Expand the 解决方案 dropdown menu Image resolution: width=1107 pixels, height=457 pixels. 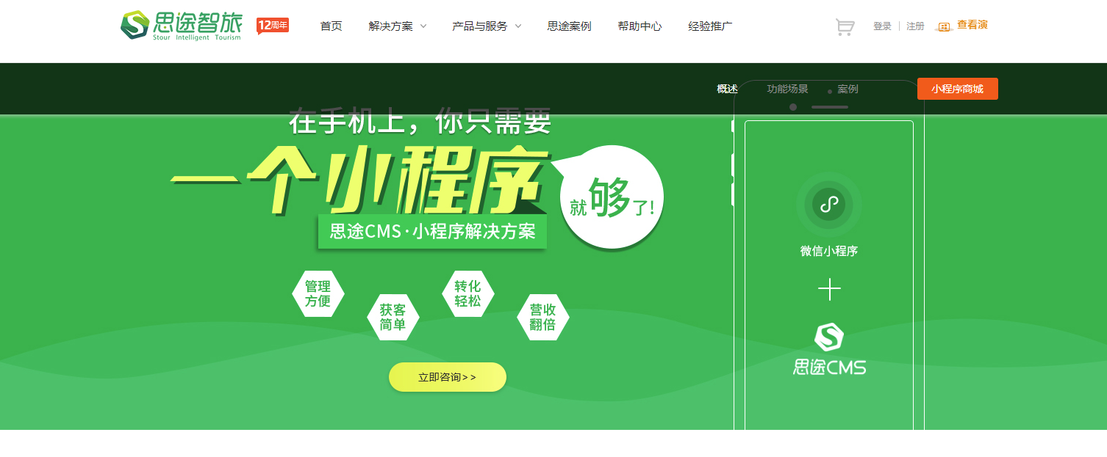click(397, 26)
